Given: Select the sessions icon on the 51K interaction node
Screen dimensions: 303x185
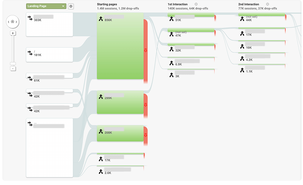Looking at the screenshot, I should (171, 19).
